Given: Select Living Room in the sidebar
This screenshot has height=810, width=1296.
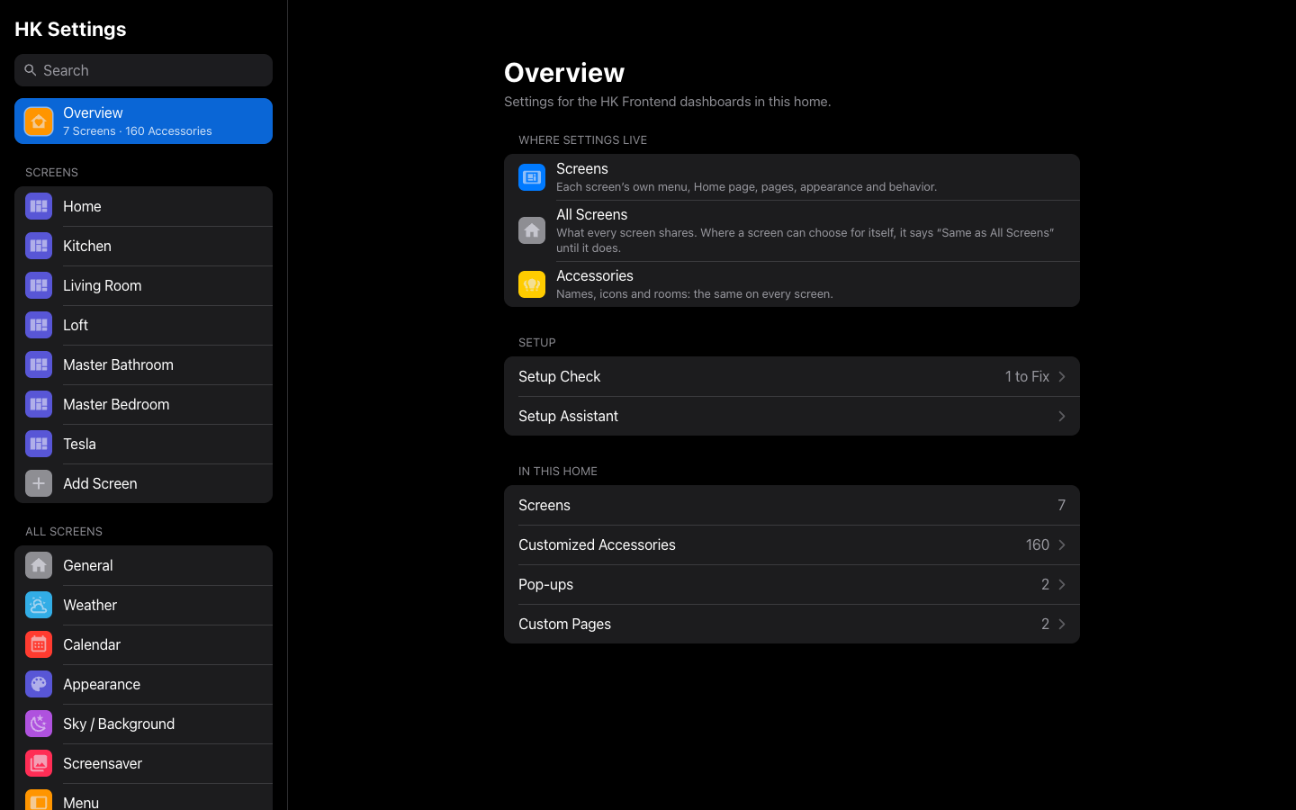Looking at the screenshot, I should click(x=143, y=285).
